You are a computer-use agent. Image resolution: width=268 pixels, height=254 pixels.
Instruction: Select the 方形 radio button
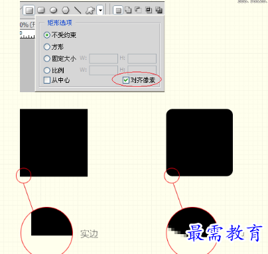(x=47, y=46)
